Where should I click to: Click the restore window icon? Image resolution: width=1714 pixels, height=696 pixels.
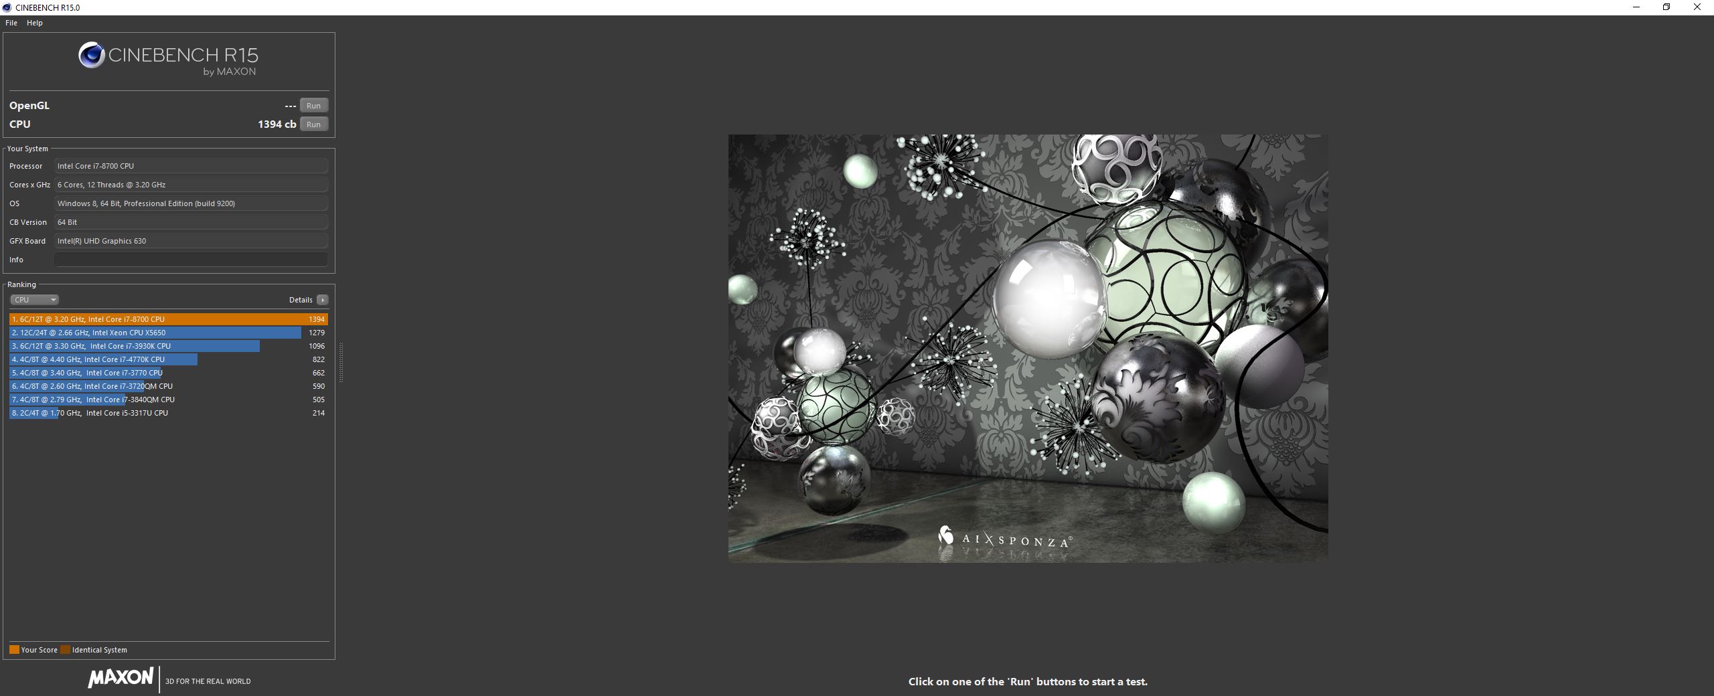(x=1666, y=7)
